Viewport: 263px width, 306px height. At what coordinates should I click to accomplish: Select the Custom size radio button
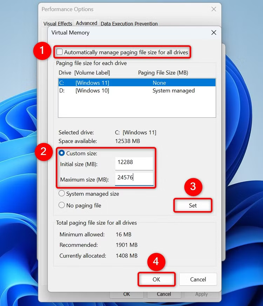click(x=62, y=153)
